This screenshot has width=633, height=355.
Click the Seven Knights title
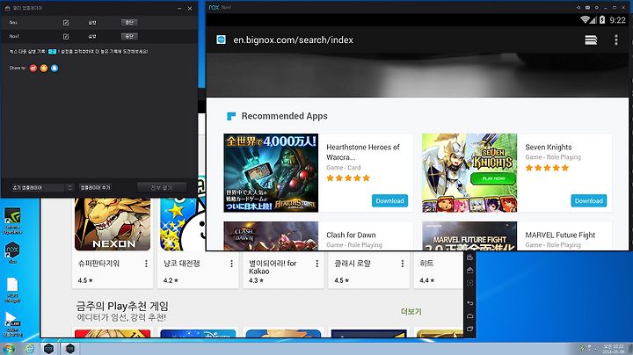[x=549, y=148]
